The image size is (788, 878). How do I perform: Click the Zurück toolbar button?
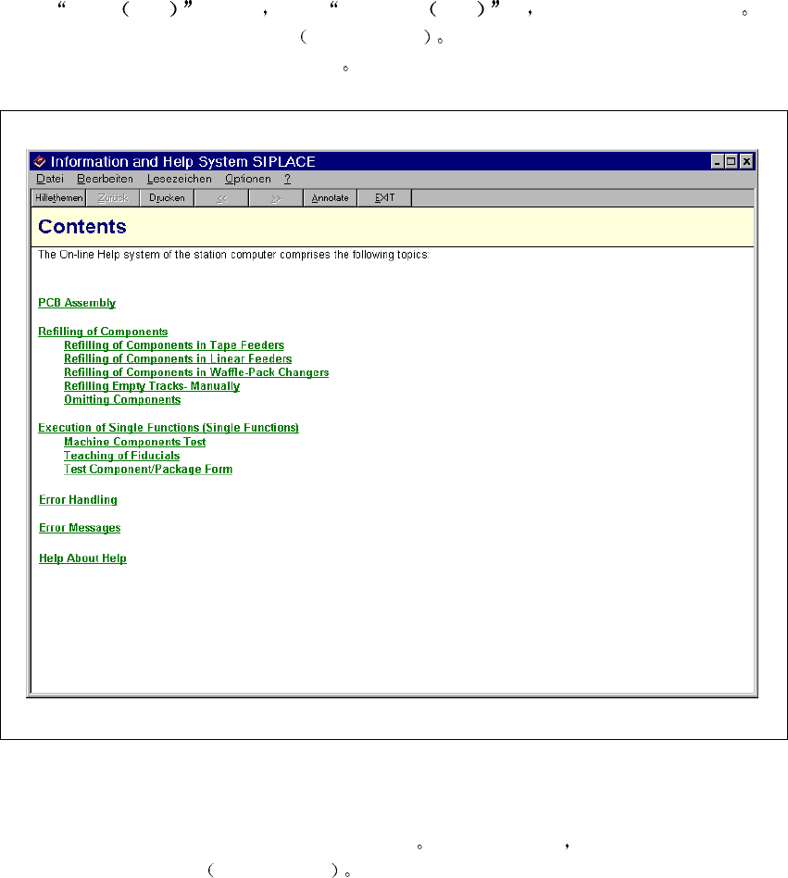113,197
